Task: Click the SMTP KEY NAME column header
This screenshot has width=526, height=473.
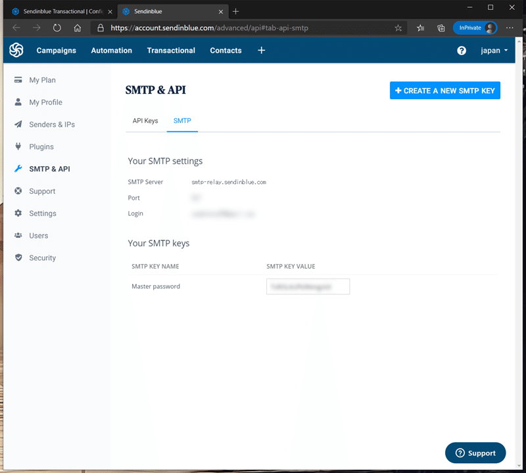Action: pyautogui.click(x=155, y=267)
